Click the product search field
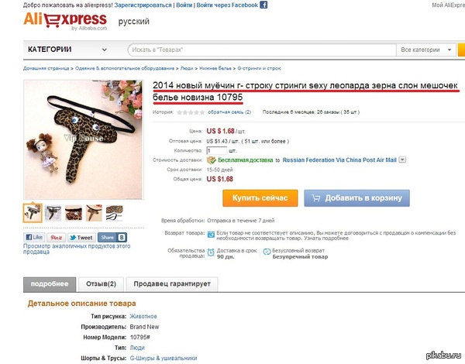The width and height of the screenshot is (465, 364). [x=262, y=50]
